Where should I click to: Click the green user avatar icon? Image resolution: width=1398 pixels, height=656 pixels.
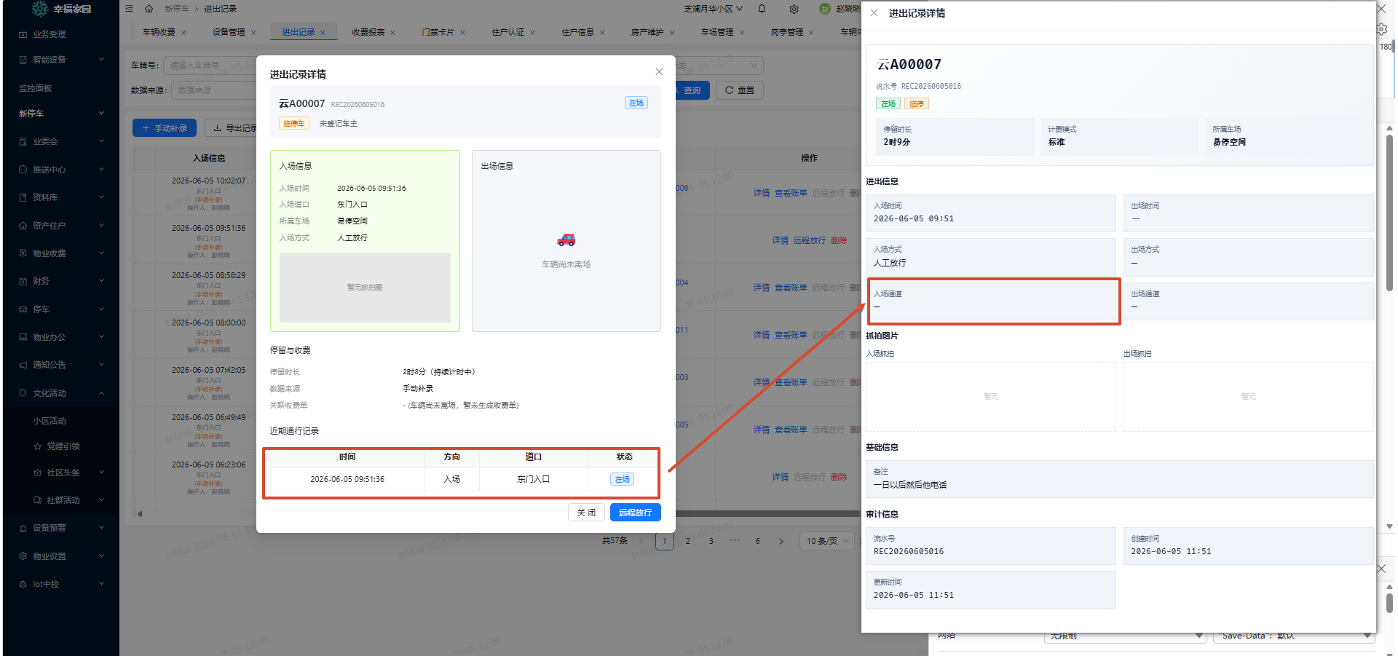coord(825,9)
